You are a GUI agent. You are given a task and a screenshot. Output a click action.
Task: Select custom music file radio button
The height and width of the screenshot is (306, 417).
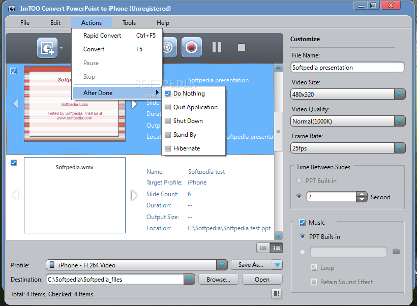303,252
